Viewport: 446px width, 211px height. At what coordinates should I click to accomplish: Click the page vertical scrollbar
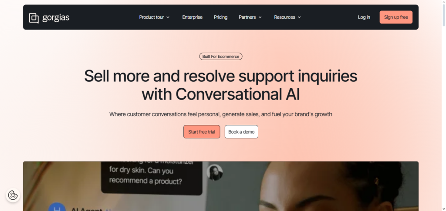444,105
